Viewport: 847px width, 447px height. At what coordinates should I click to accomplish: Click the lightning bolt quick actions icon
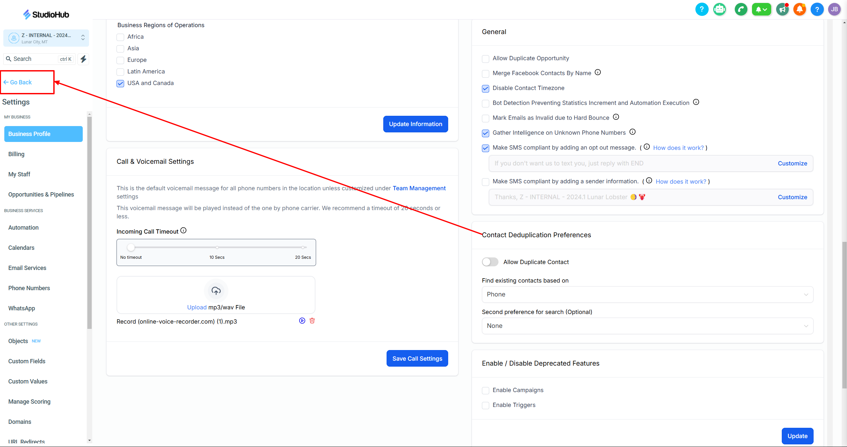(83, 59)
